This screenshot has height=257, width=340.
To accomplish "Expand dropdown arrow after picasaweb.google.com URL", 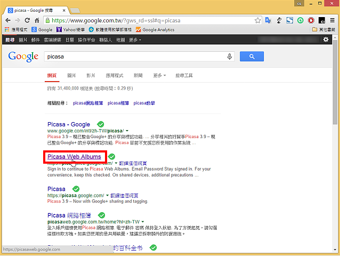I will point(116,163).
